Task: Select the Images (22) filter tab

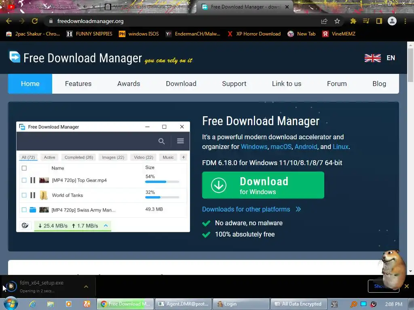Action: click(113, 157)
